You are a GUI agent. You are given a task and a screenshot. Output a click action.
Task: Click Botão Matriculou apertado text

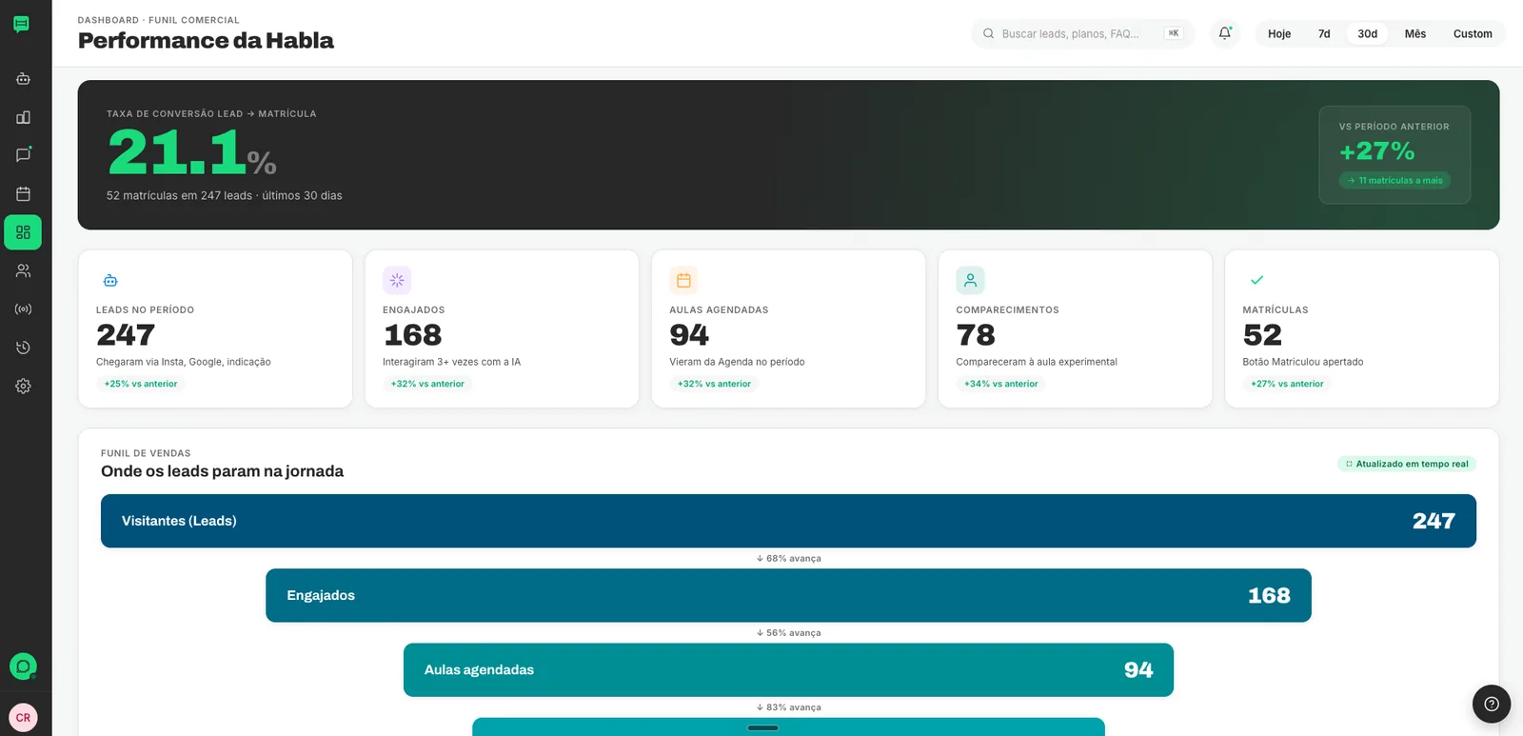click(x=1303, y=362)
